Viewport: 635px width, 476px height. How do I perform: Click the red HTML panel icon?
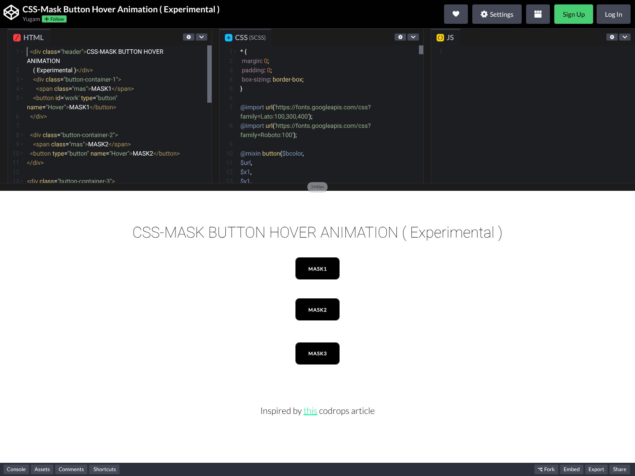pos(17,38)
